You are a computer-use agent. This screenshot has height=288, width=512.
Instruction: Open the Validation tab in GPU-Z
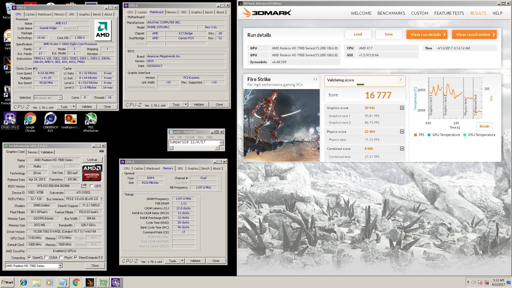[47, 152]
